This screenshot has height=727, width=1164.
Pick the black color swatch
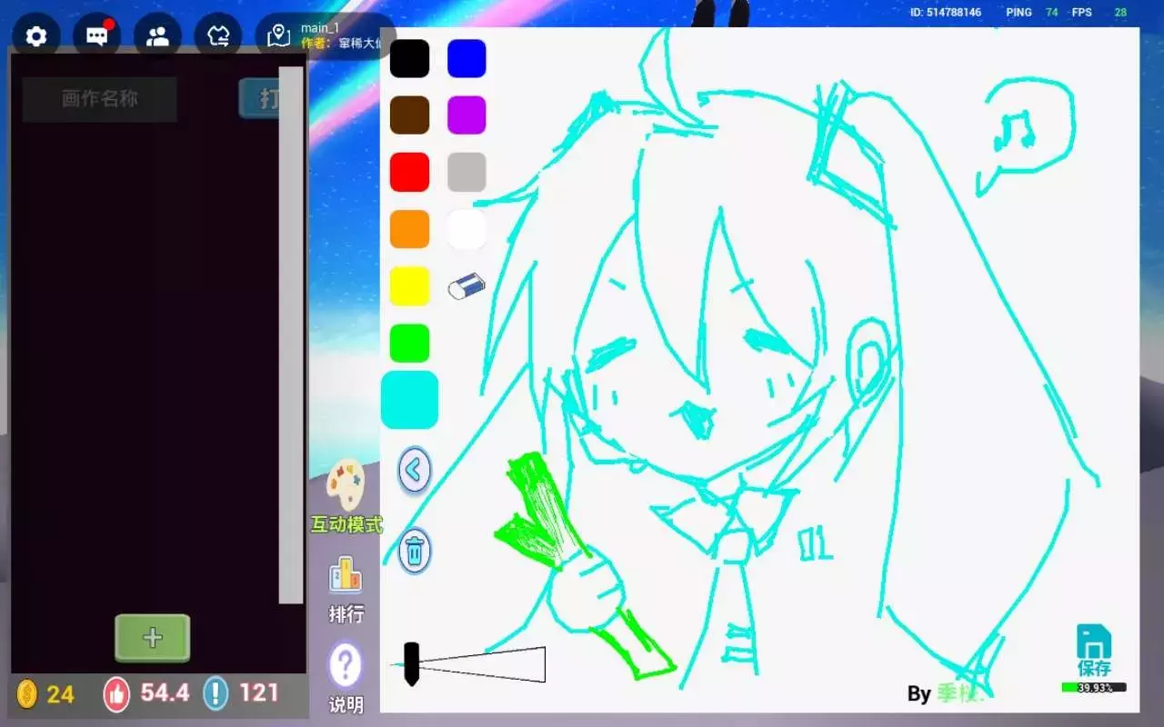pos(409,58)
